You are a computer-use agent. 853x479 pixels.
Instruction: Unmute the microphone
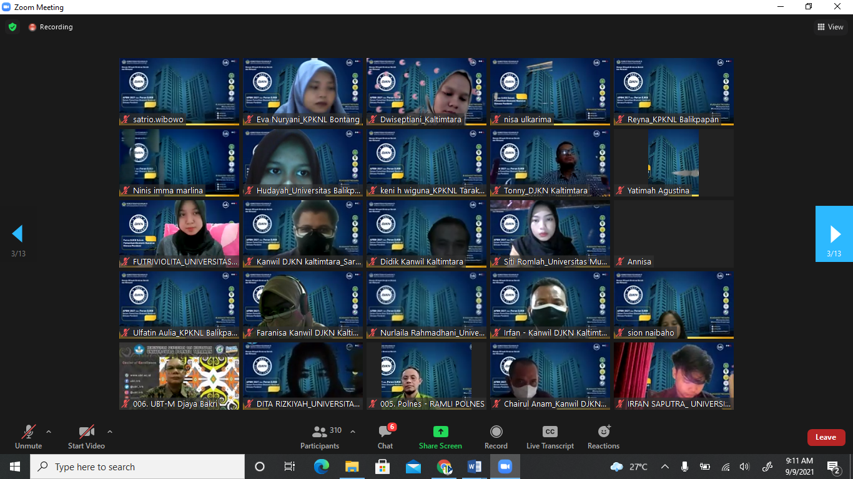click(28, 437)
